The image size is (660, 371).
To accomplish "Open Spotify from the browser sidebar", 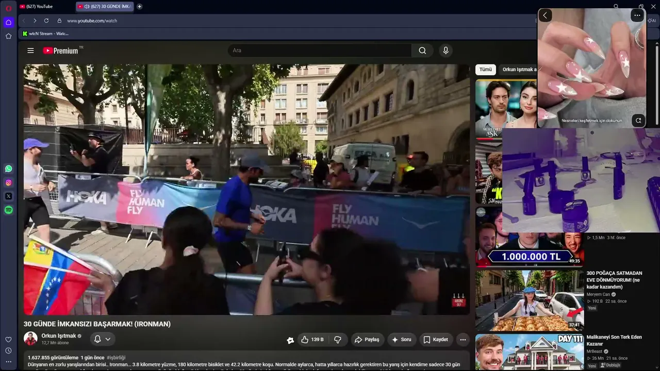I will click(x=8, y=210).
